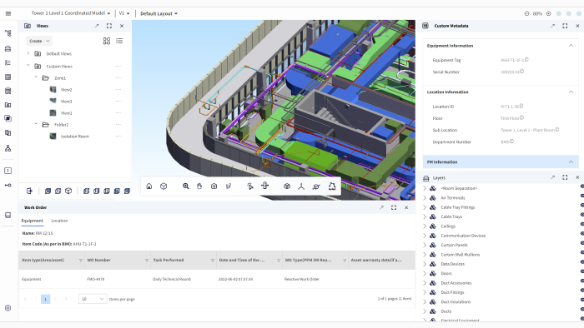Toggle visibility of Doors layer
This screenshot has height=328, width=584.
(581, 271)
